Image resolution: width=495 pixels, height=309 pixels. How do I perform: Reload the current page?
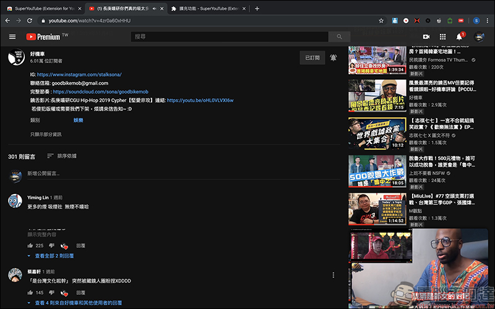[x=30, y=20]
